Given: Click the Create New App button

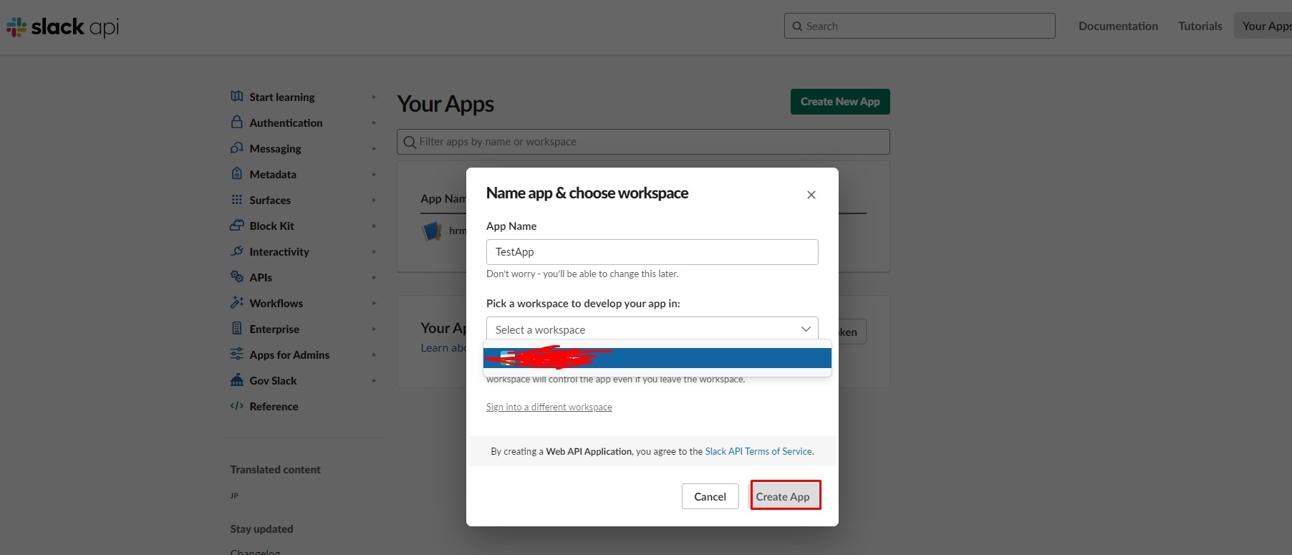Looking at the screenshot, I should [x=840, y=102].
